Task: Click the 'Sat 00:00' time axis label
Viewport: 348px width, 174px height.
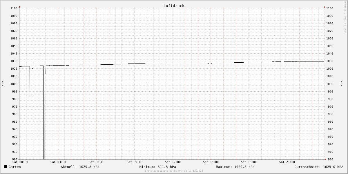Action: point(20,162)
